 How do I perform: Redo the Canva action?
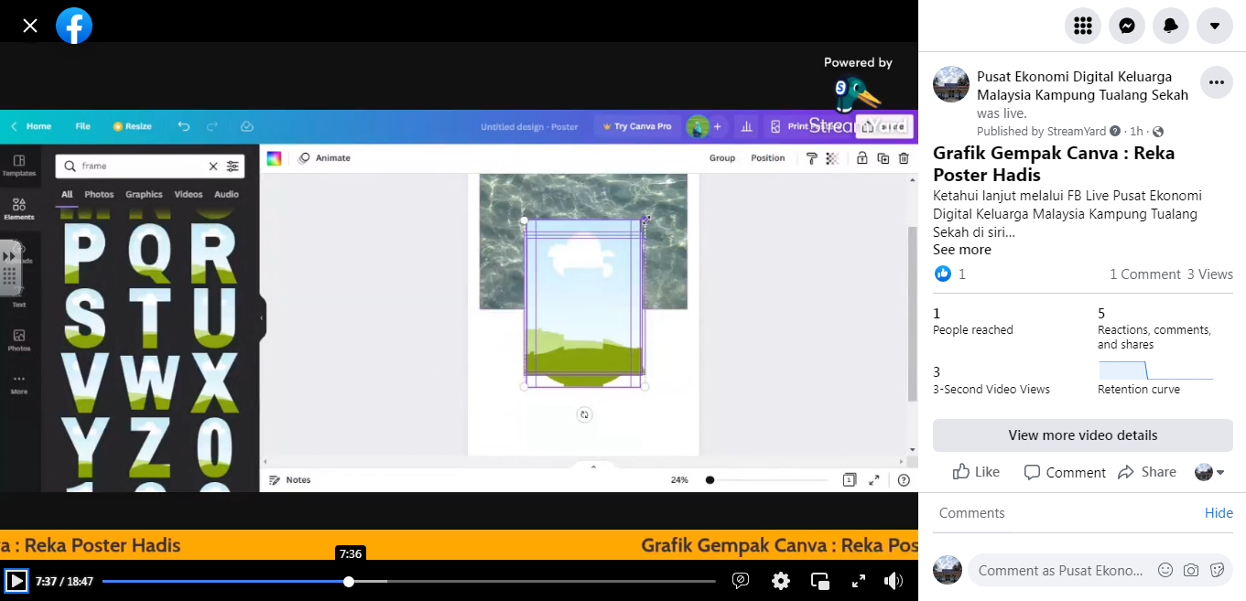pos(212,126)
